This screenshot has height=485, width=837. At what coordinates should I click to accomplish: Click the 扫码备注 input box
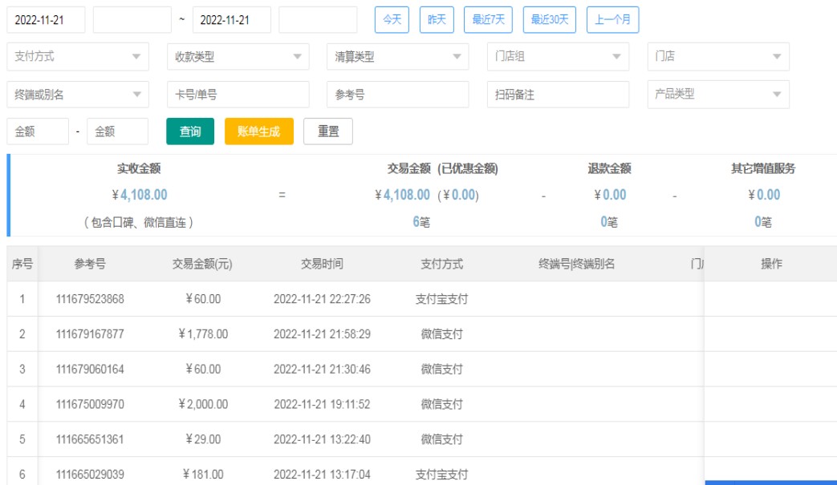(559, 95)
